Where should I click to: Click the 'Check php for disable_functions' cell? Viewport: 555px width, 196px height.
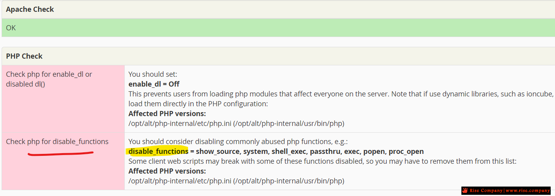pos(63,161)
